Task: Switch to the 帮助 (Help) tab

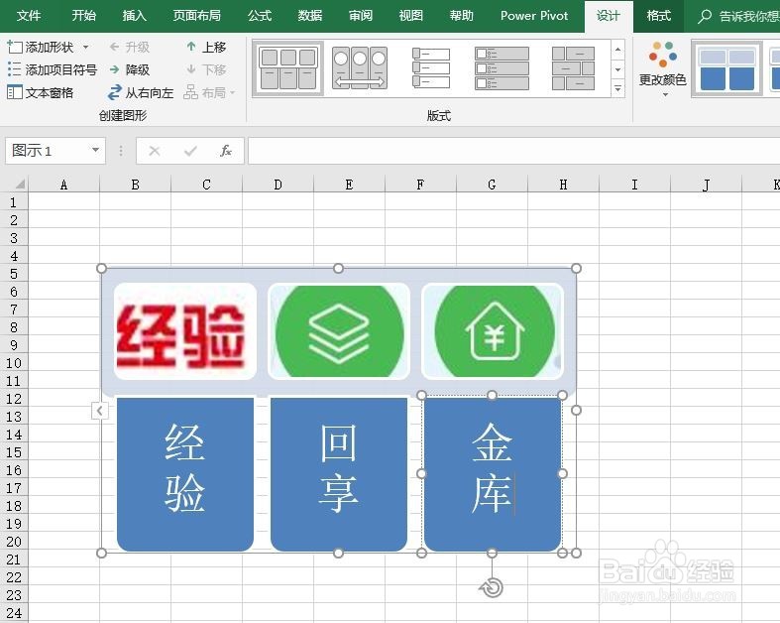Action: (462, 16)
